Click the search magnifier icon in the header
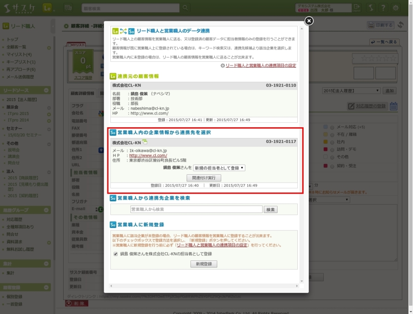This screenshot has width=413, height=314. (185, 8)
